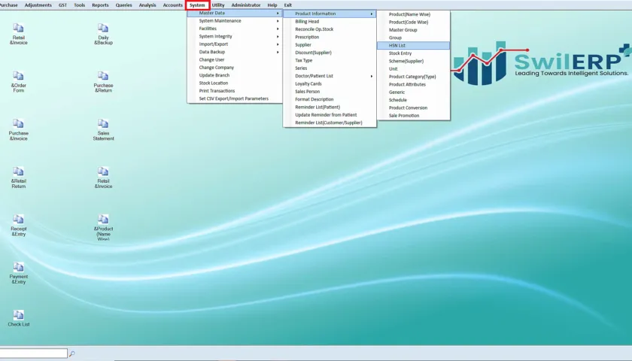The height and width of the screenshot is (361, 632).
Task: Open the Check List desktop icon
Action: (x=19, y=318)
